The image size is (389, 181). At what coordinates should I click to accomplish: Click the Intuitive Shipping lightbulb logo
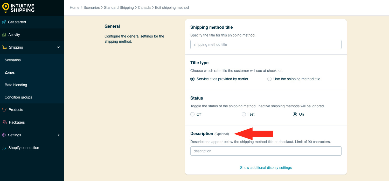coord(6,8)
